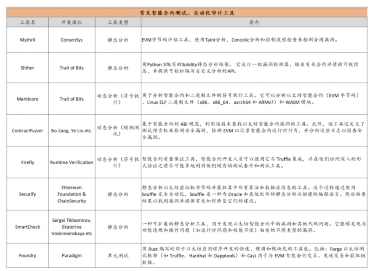Click the 静态分析 type cell in Securify row
Screen dimensions: 373x271
[118, 194]
